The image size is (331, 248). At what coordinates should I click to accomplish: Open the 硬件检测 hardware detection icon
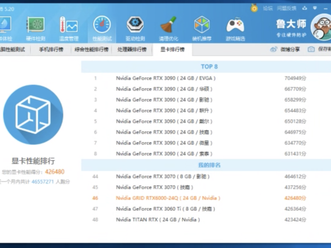point(35,28)
